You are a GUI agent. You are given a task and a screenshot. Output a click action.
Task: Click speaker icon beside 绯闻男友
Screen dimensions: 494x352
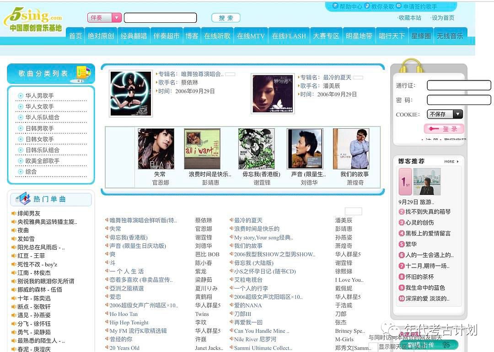point(14,213)
